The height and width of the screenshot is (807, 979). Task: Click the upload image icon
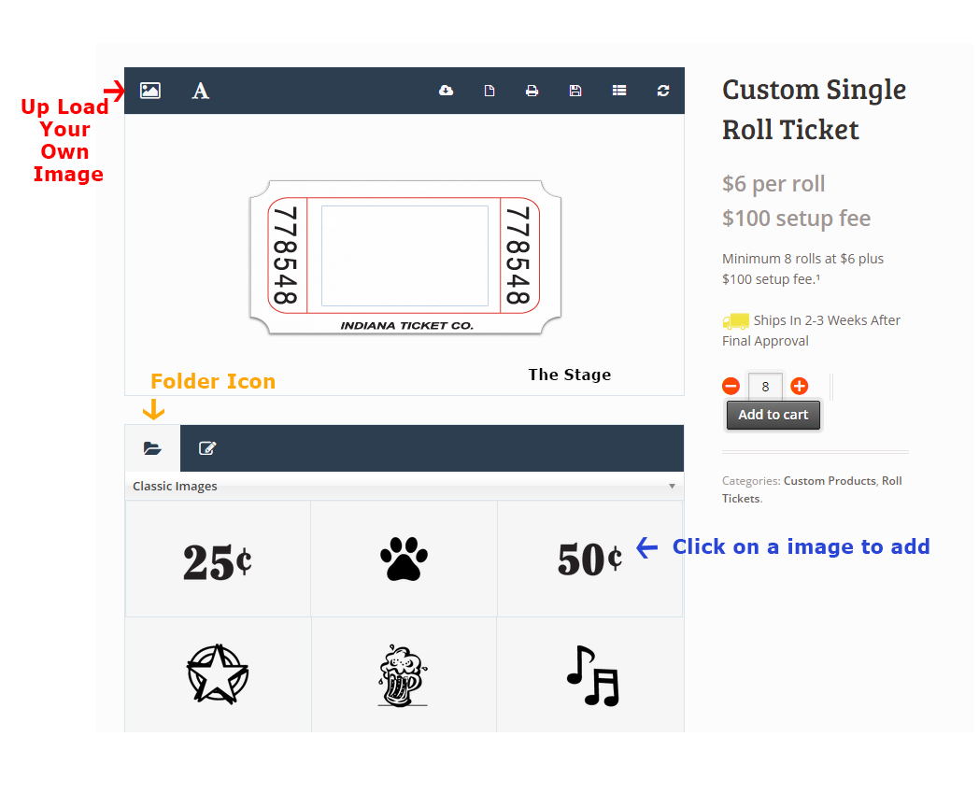click(x=150, y=91)
